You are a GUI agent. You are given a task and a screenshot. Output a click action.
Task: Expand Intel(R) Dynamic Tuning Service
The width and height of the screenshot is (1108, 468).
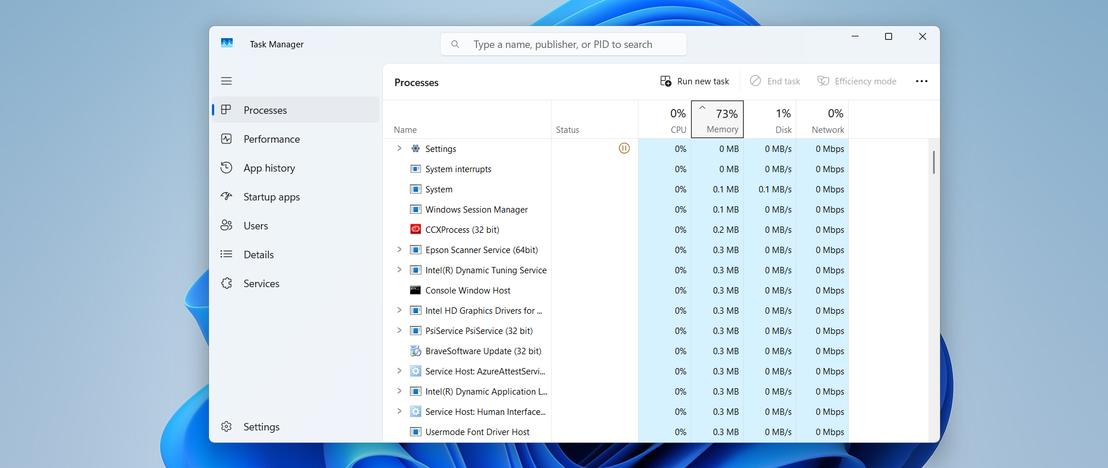[399, 270]
